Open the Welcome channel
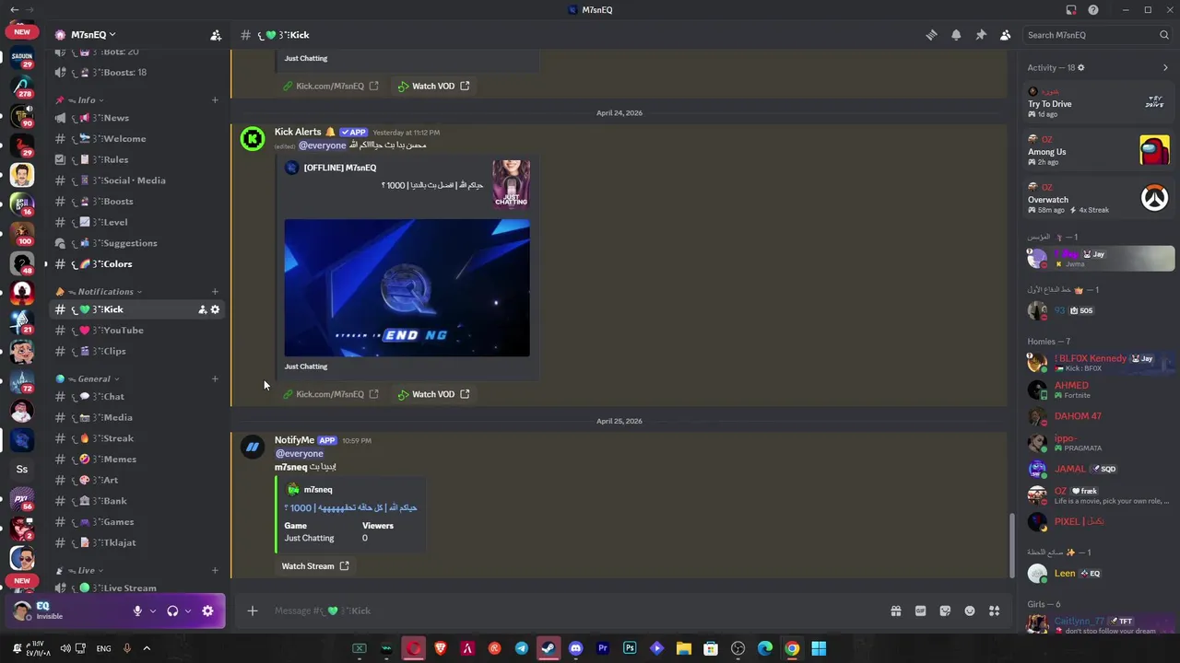Viewport: 1180px width, 663px height. point(138,139)
